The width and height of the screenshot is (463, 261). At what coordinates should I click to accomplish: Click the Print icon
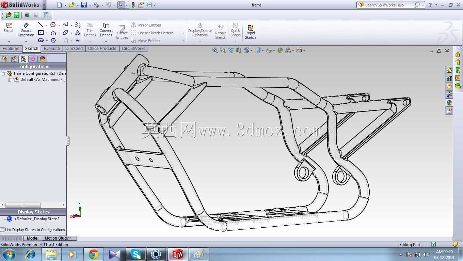pyautogui.click(x=96, y=5)
